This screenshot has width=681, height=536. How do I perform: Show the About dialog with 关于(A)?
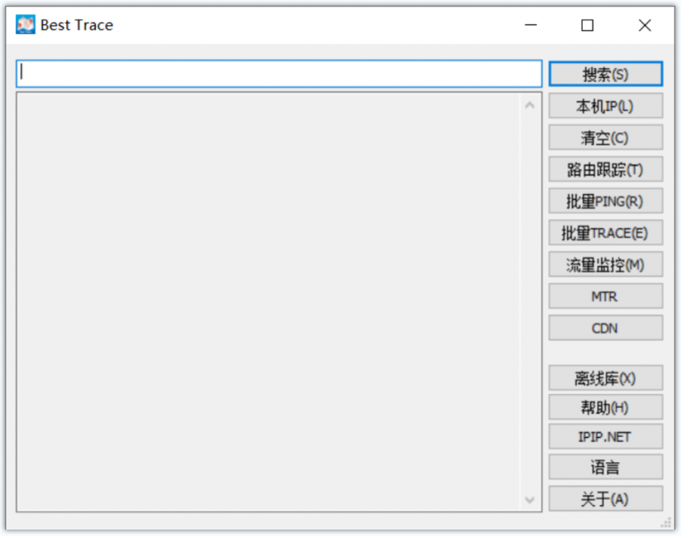tap(605, 499)
